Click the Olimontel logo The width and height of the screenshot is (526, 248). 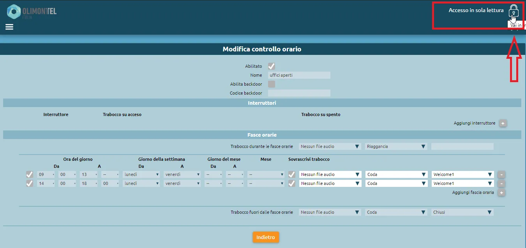coord(32,12)
